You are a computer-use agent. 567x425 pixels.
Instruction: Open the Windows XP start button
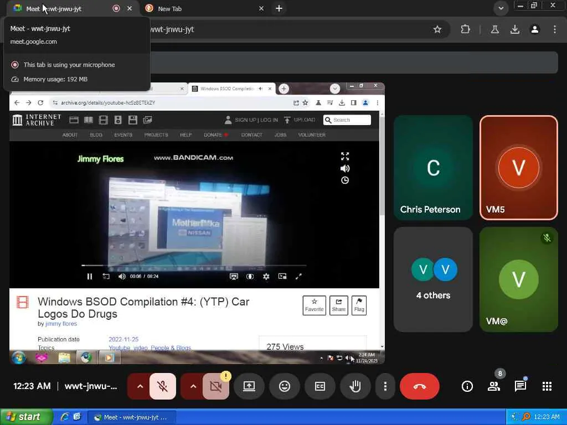pyautogui.click(x=26, y=417)
